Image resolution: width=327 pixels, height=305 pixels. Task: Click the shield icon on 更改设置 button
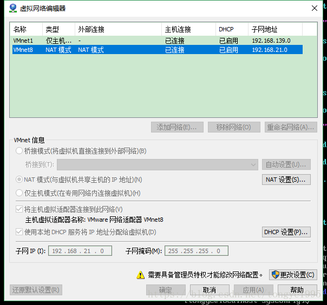coord(276,275)
